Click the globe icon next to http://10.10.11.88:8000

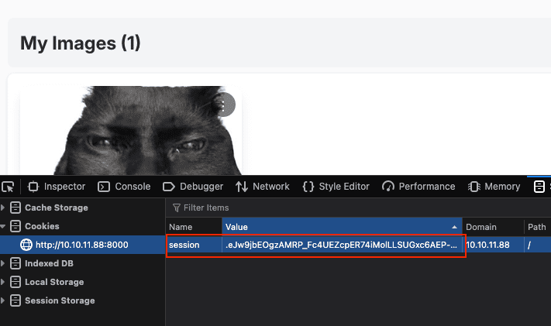tap(26, 245)
